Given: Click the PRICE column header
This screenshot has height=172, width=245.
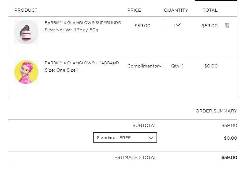Looking at the screenshot, I should (134, 10).
